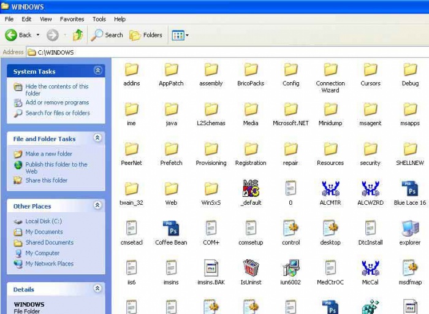Open the Edit menu

26,19
